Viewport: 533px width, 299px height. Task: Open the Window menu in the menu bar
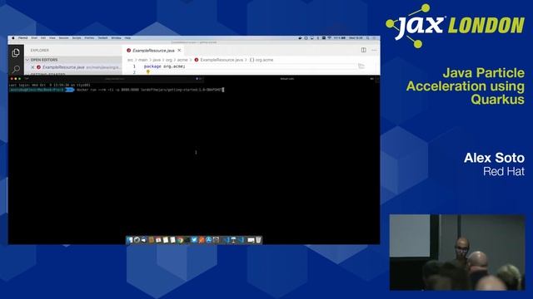pyautogui.click(x=116, y=38)
